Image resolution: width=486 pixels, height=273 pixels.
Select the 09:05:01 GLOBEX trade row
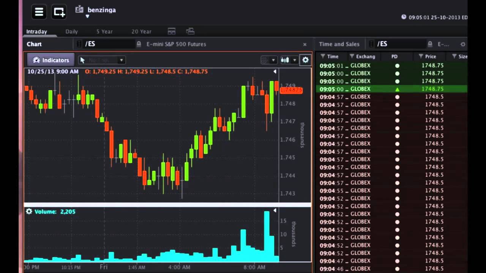pos(391,66)
